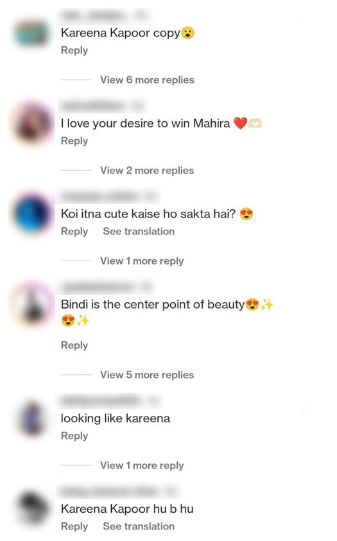Reply to Kareena Kapoor copy comment
337x541 pixels.
click(74, 50)
